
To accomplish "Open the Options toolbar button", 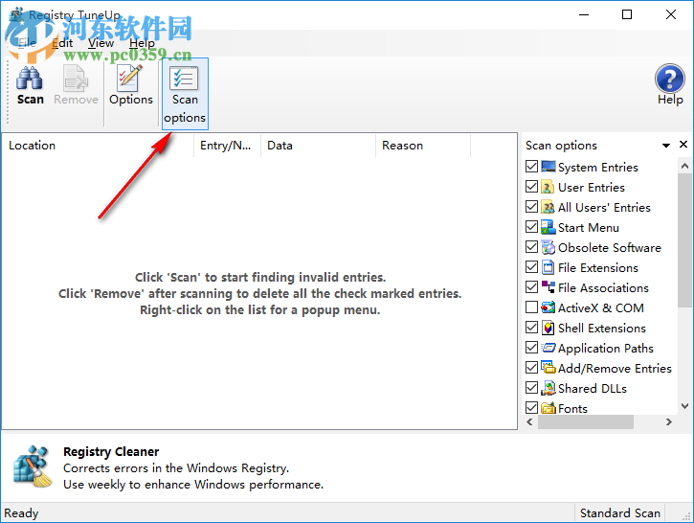I will point(131,86).
